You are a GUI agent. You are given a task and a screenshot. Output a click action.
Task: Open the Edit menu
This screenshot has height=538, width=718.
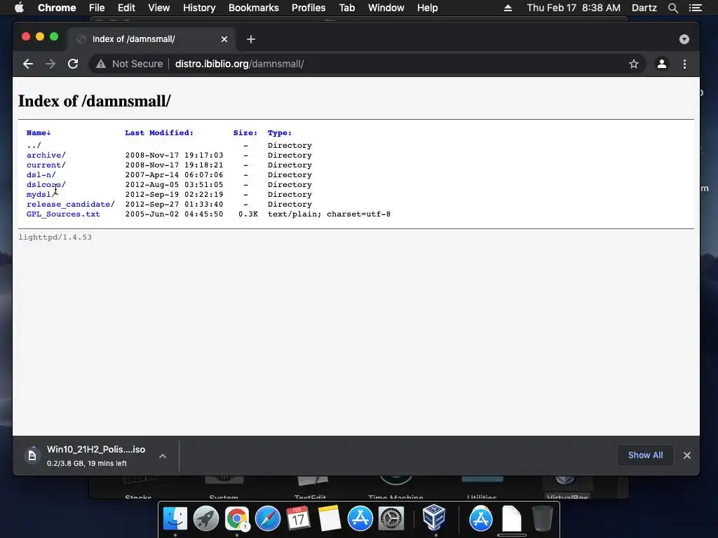pyautogui.click(x=126, y=8)
